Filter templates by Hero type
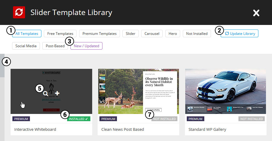Image resolution: width=272 pixels, height=141 pixels. [x=173, y=34]
